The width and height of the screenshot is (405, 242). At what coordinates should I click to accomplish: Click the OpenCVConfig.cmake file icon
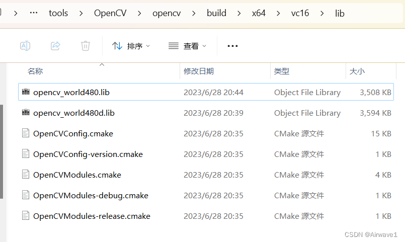point(26,133)
